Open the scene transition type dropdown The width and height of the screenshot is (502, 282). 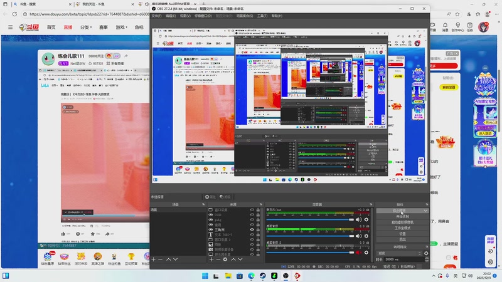click(x=397, y=253)
